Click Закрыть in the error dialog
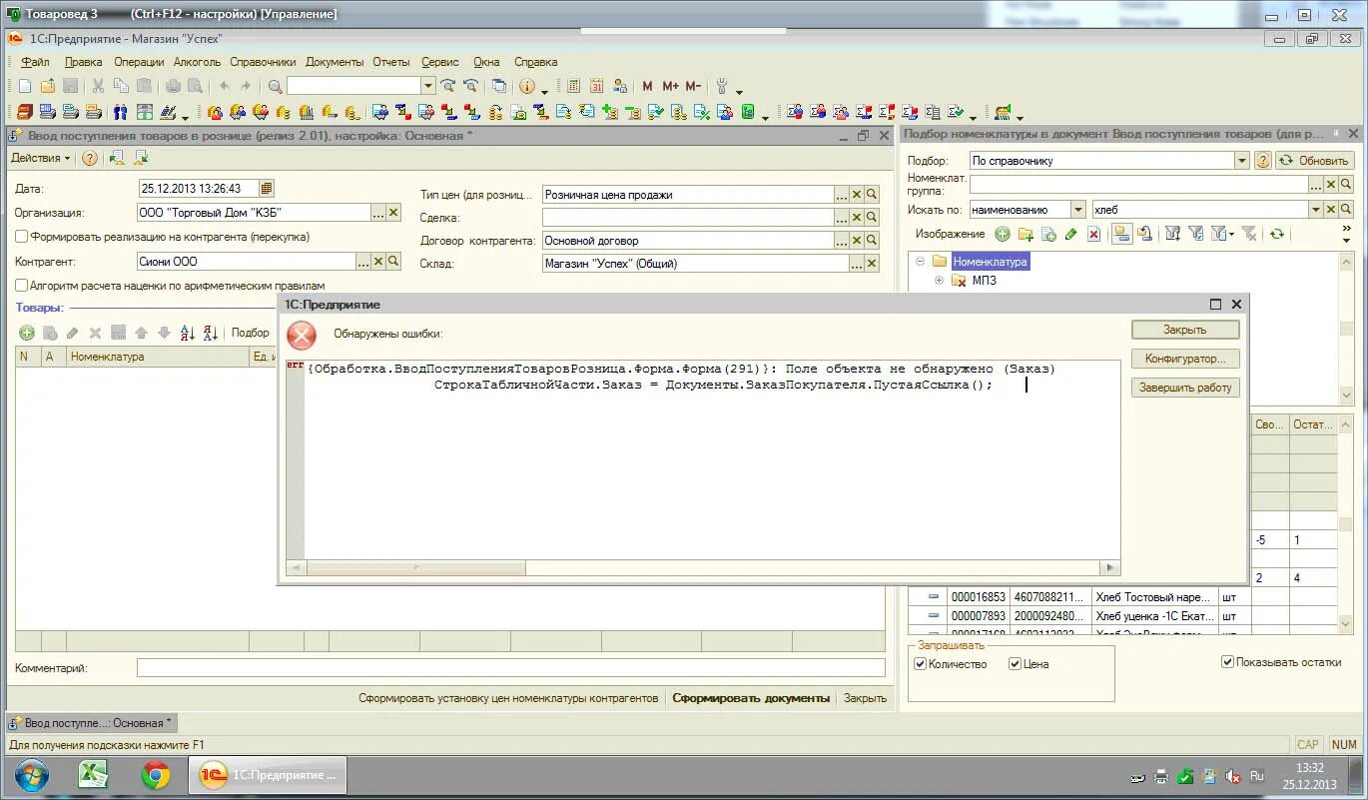 [x=1185, y=330]
